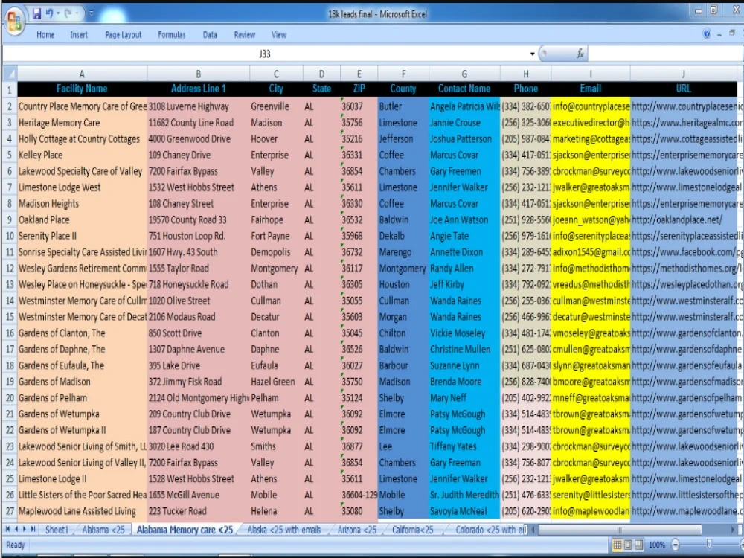Select contact cell Tiffany Yates
Screen dimensions: 744x558
coord(464,446)
